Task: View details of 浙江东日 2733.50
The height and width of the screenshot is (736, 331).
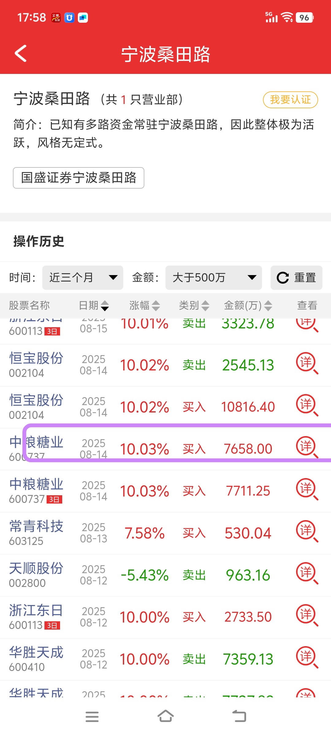Action: coord(307,616)
